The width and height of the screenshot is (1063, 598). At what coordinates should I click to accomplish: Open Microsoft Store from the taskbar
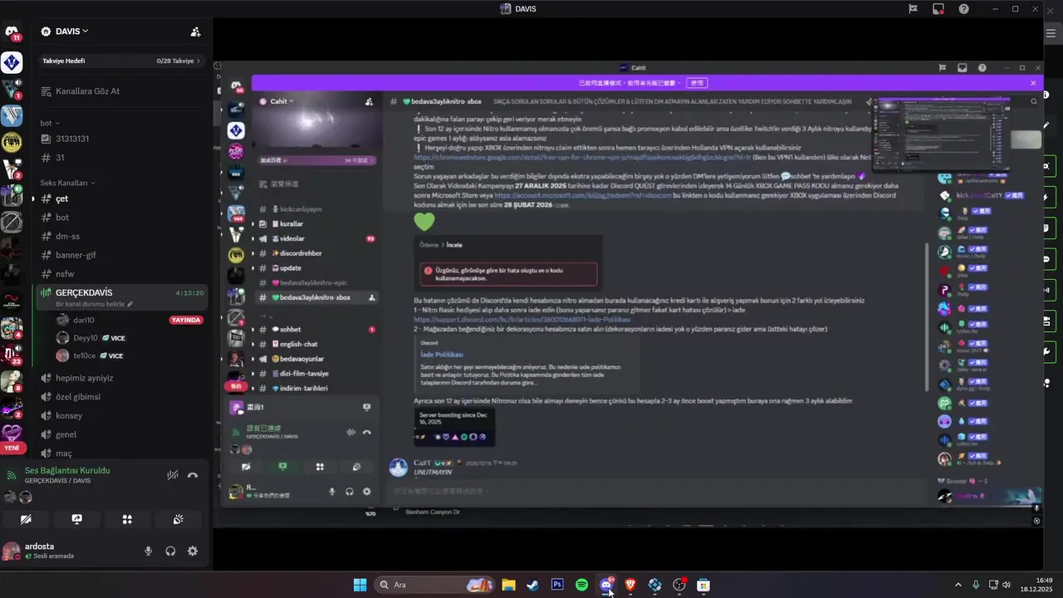(x=703, y=585)
